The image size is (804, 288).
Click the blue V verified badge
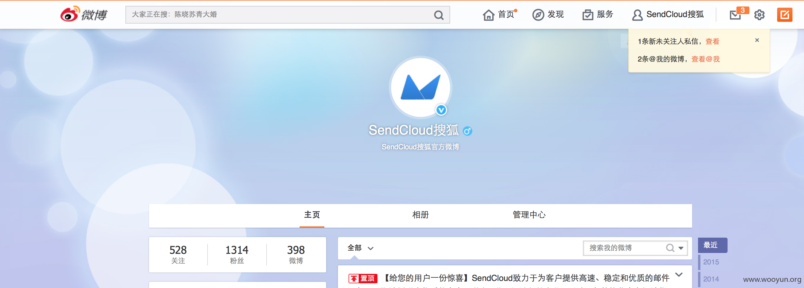[441, 110]
